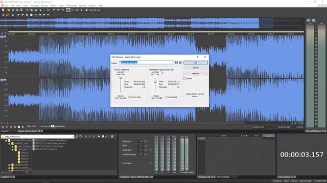This screenshot has height=183, width=327.
Task: Click the Show Me How button
Action: pos(93,10)
